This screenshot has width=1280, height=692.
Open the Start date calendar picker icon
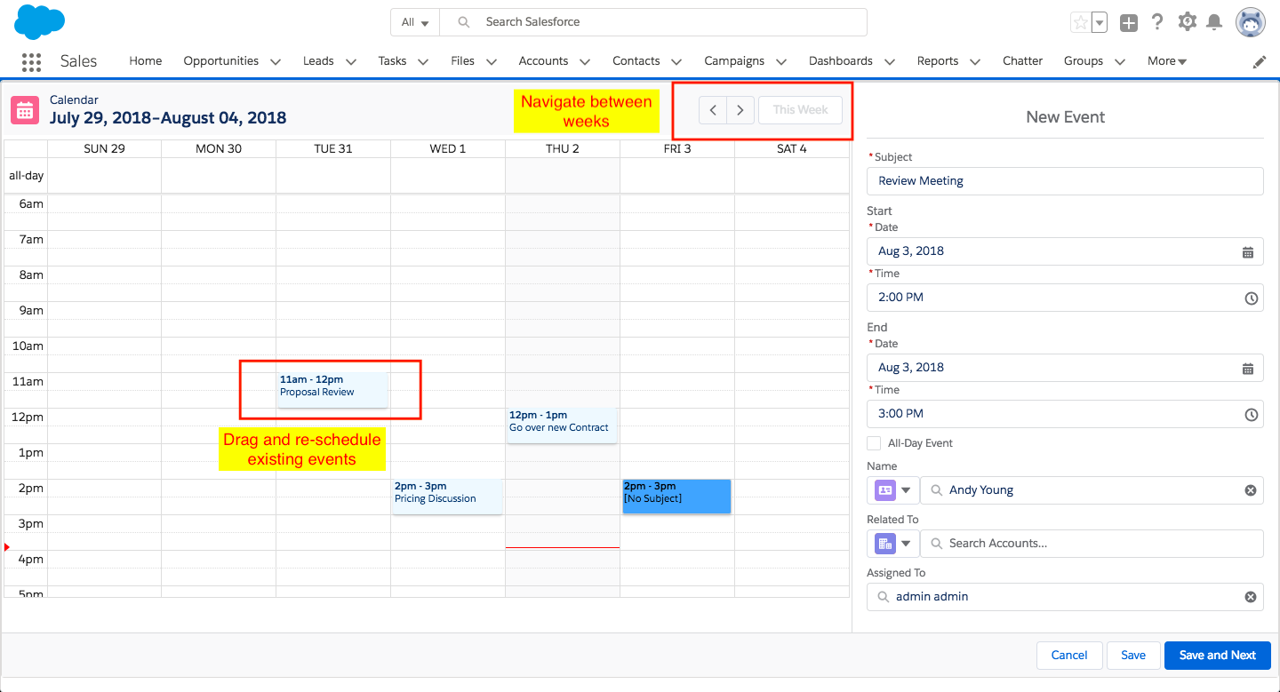click(1247, 251)
